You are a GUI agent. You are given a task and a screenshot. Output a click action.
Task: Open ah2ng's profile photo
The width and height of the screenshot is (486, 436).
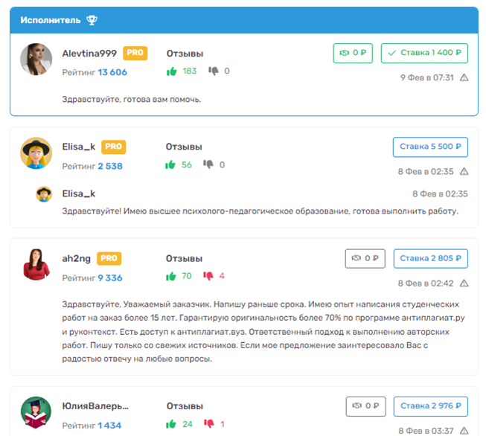click(36, 264)
